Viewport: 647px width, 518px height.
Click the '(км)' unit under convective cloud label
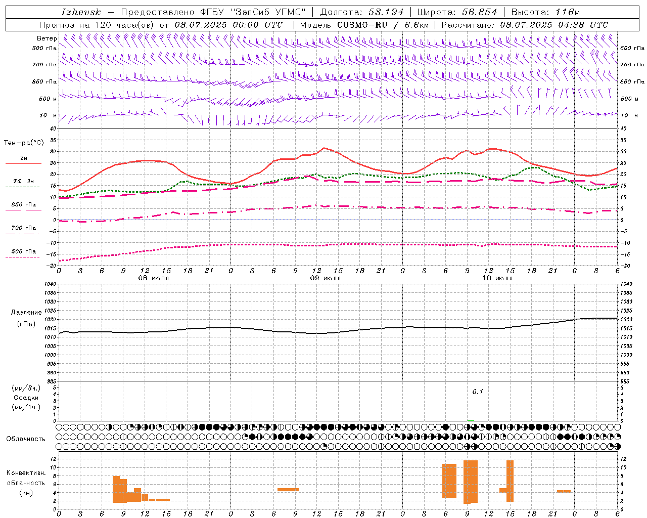pos(26,493)
